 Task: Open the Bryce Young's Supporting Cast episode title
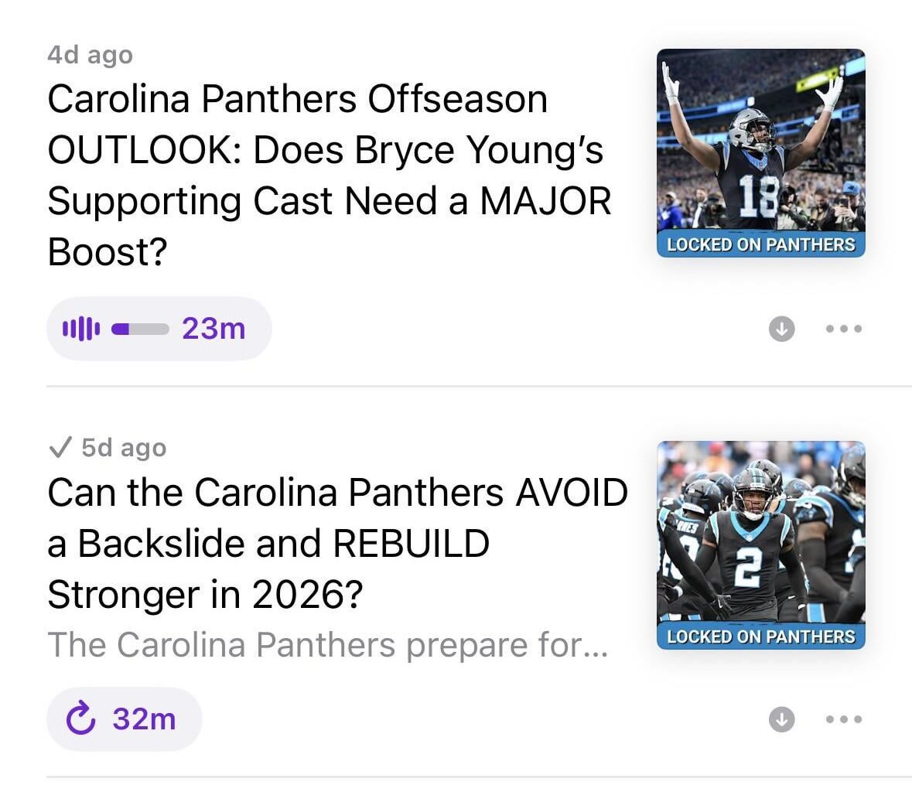tap(329, 175)
